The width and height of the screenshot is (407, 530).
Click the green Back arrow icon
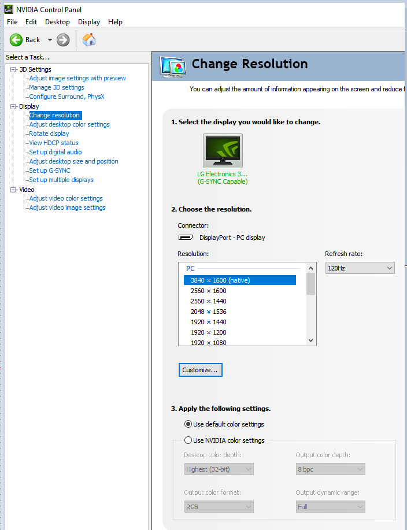click(16, 40)
